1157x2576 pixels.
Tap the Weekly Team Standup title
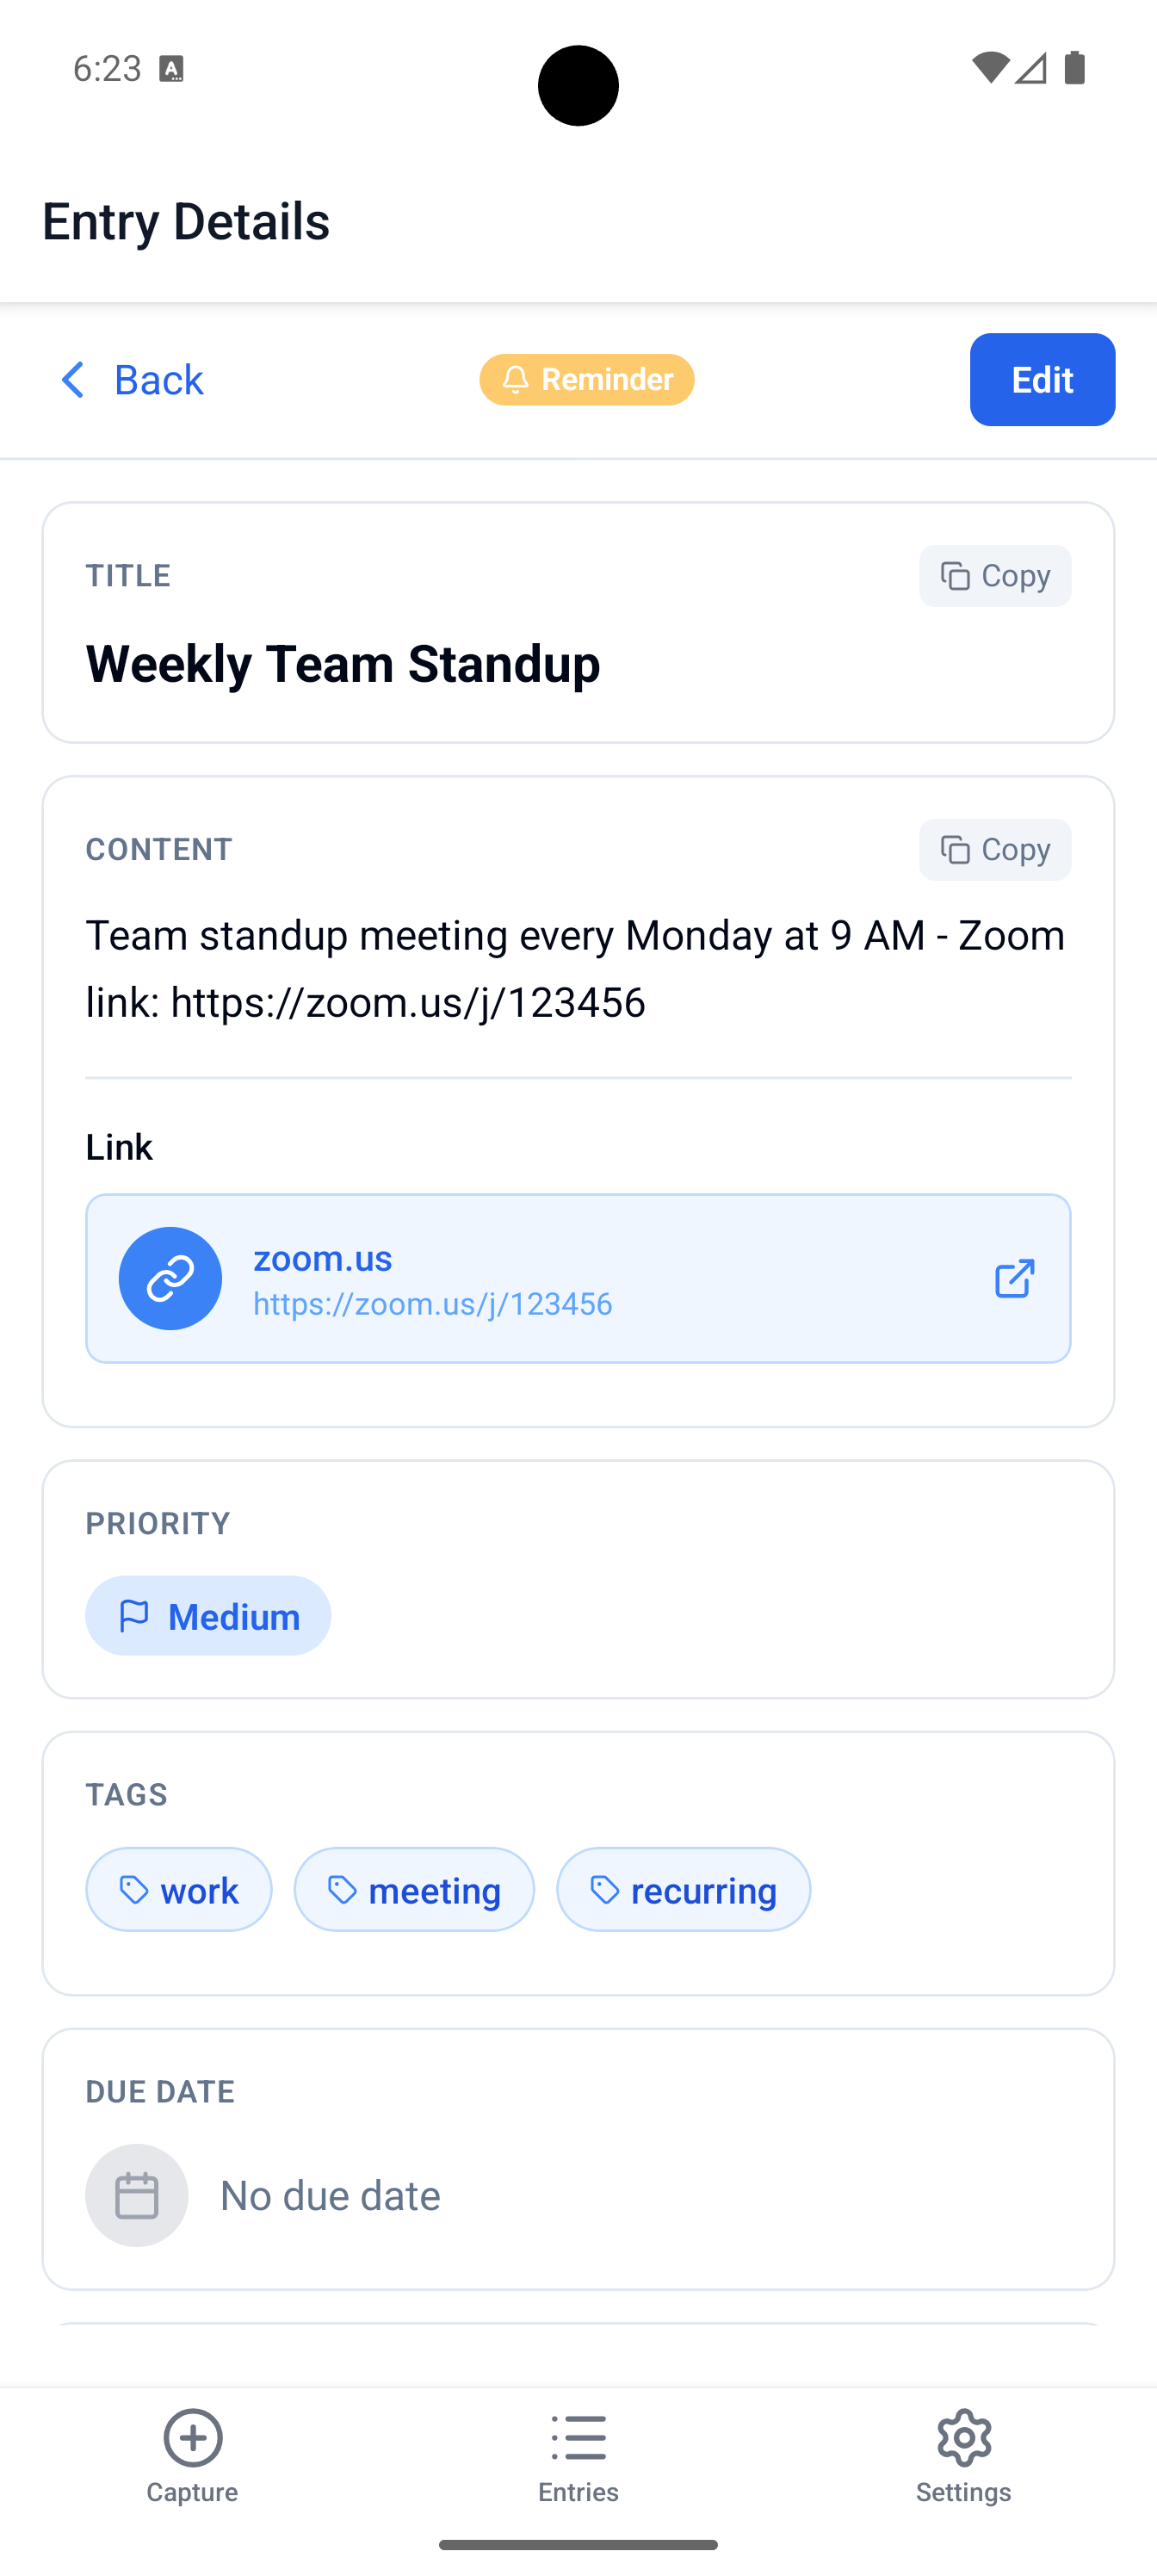point(343,664)
